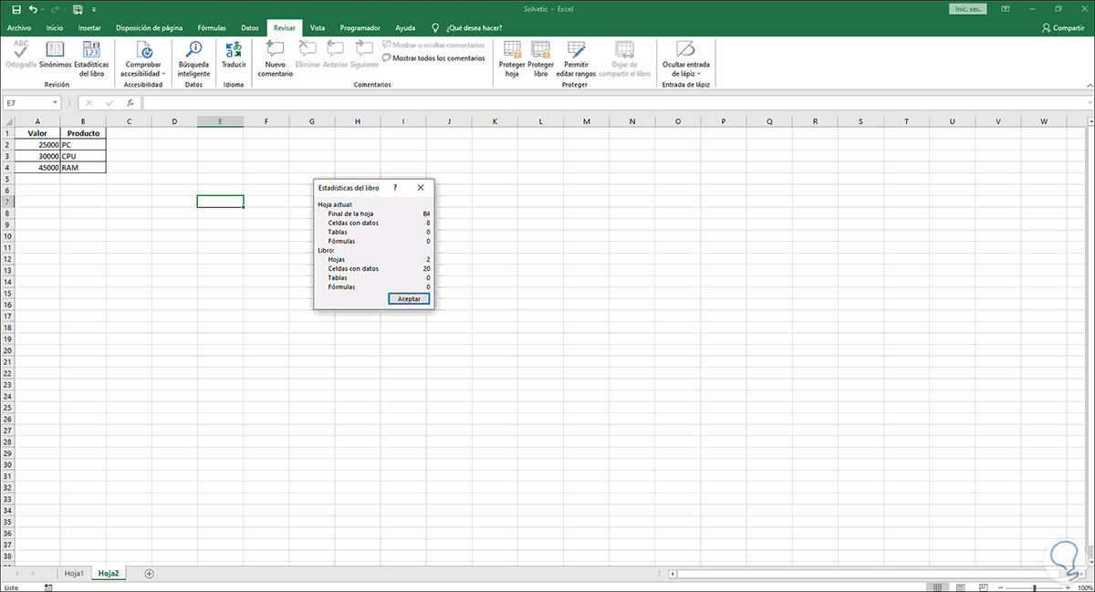1095x592 pixels.
Task: Click the Estadísticas del libro icon
Action: pos(90,51)
